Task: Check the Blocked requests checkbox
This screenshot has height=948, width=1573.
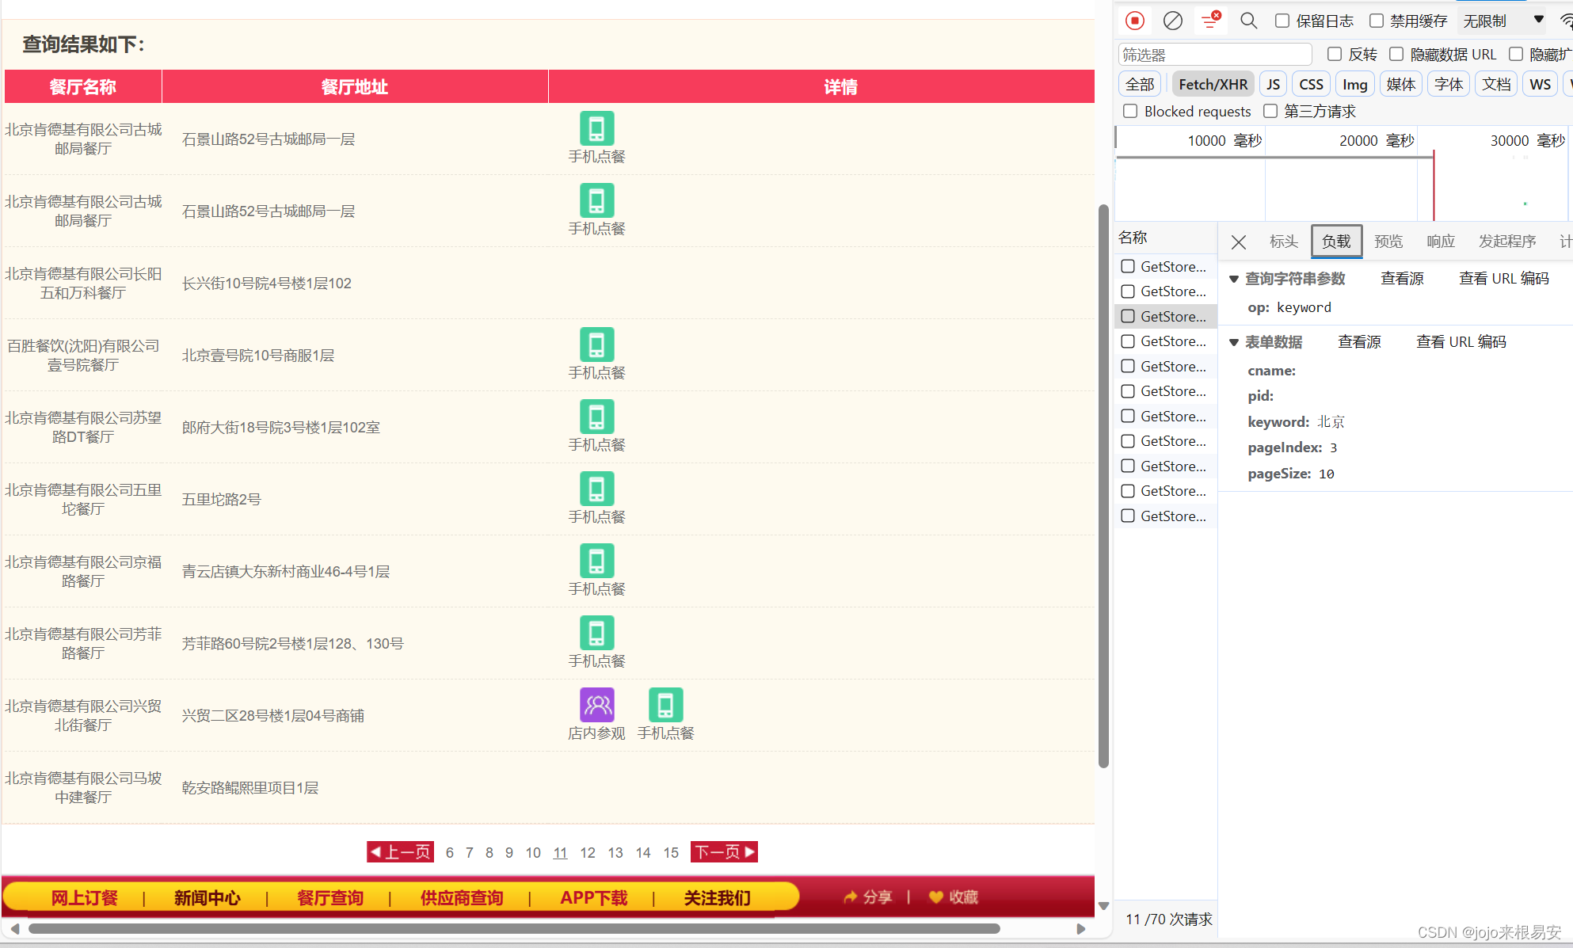Action: point(1130,111)
